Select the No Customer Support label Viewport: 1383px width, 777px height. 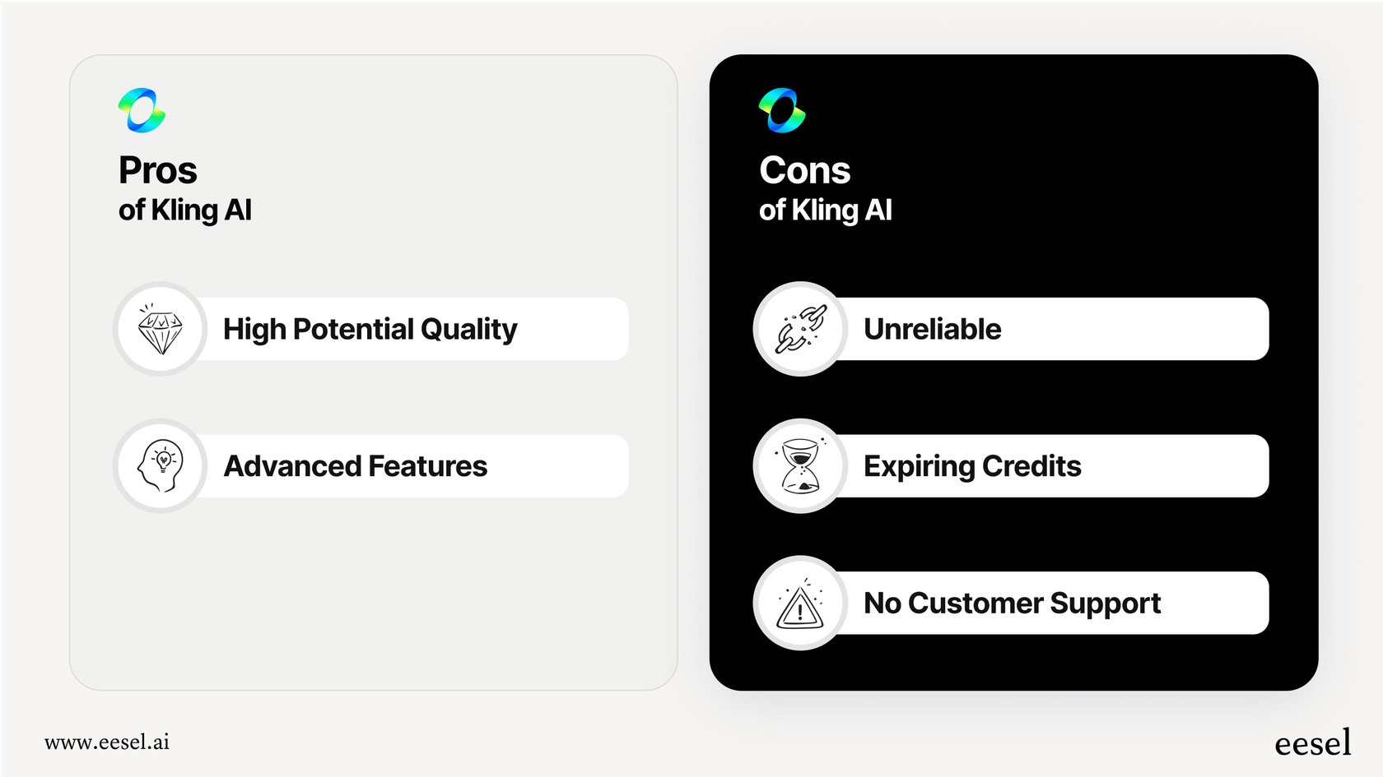1012,604
